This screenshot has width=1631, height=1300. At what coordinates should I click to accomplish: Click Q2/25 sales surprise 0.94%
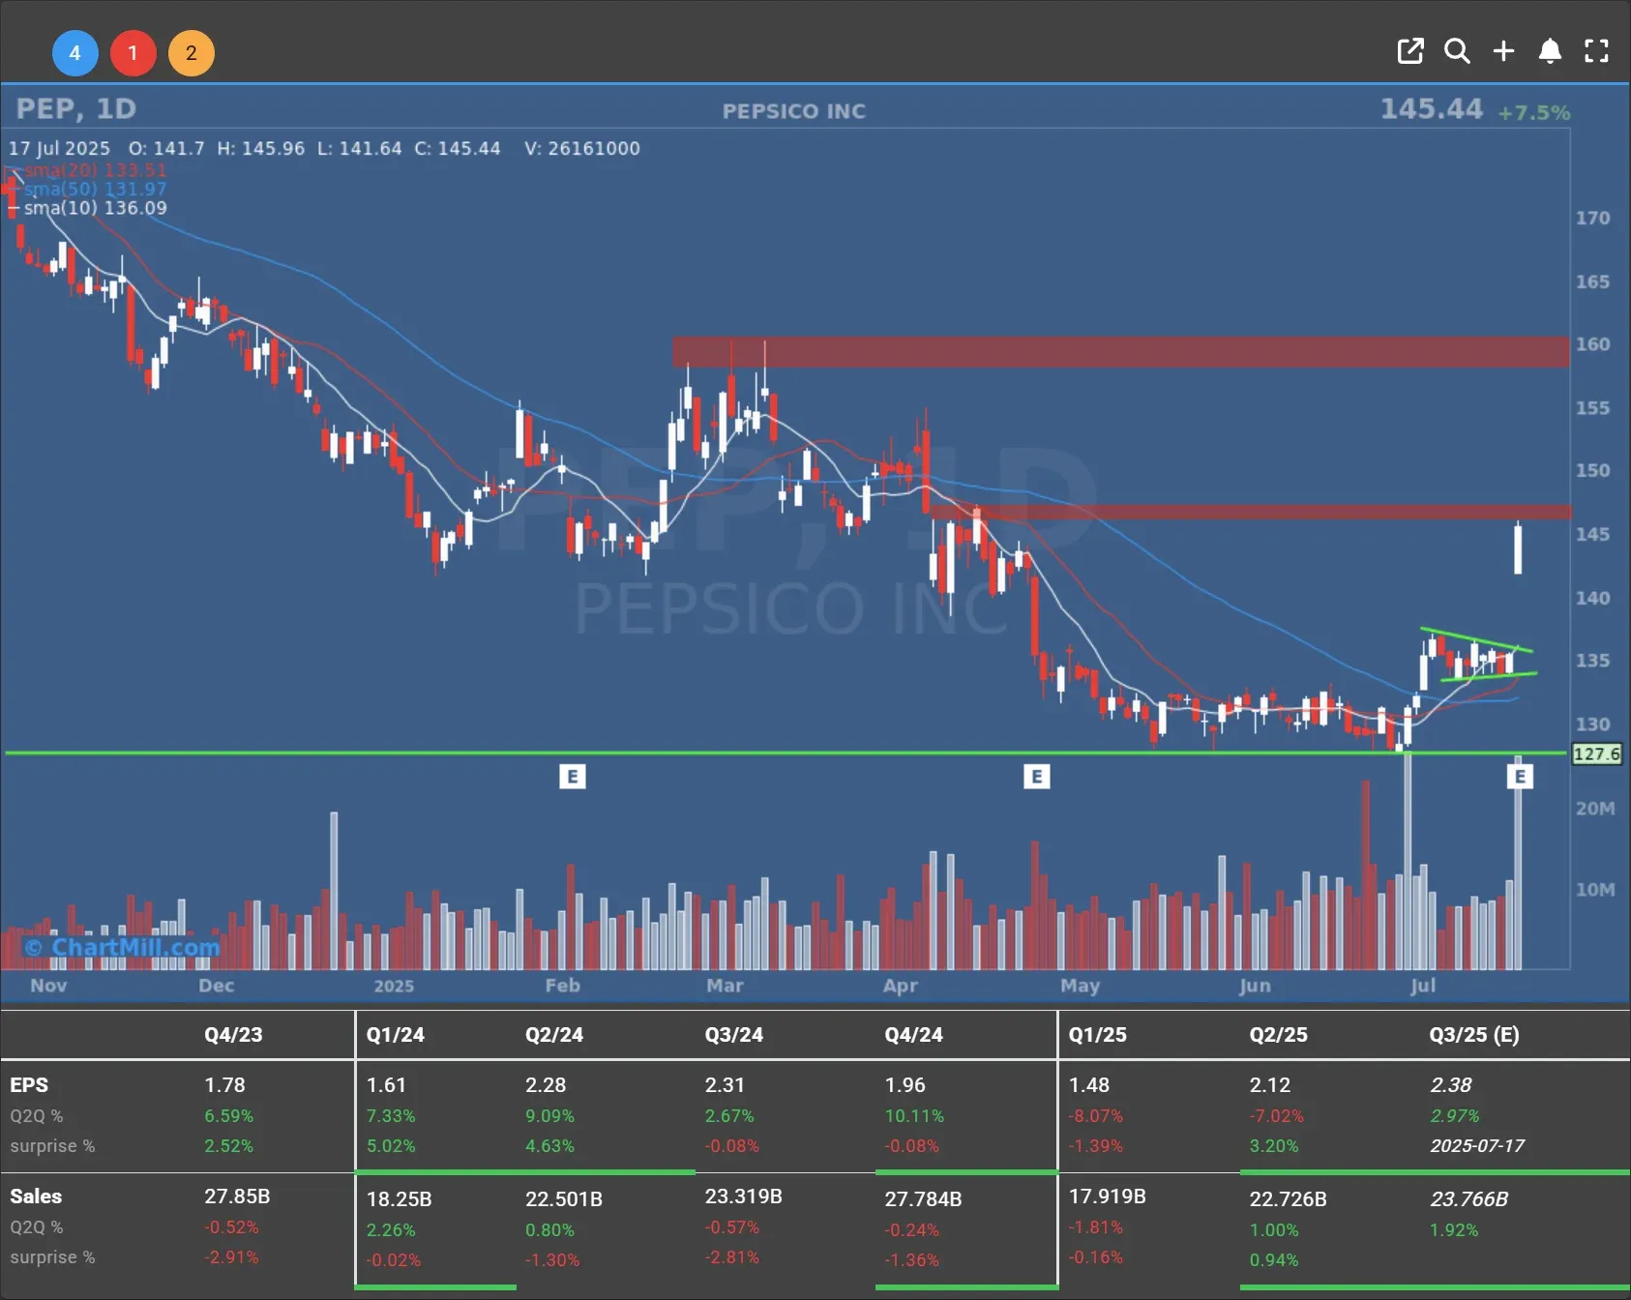(x=1274, y=1260)
